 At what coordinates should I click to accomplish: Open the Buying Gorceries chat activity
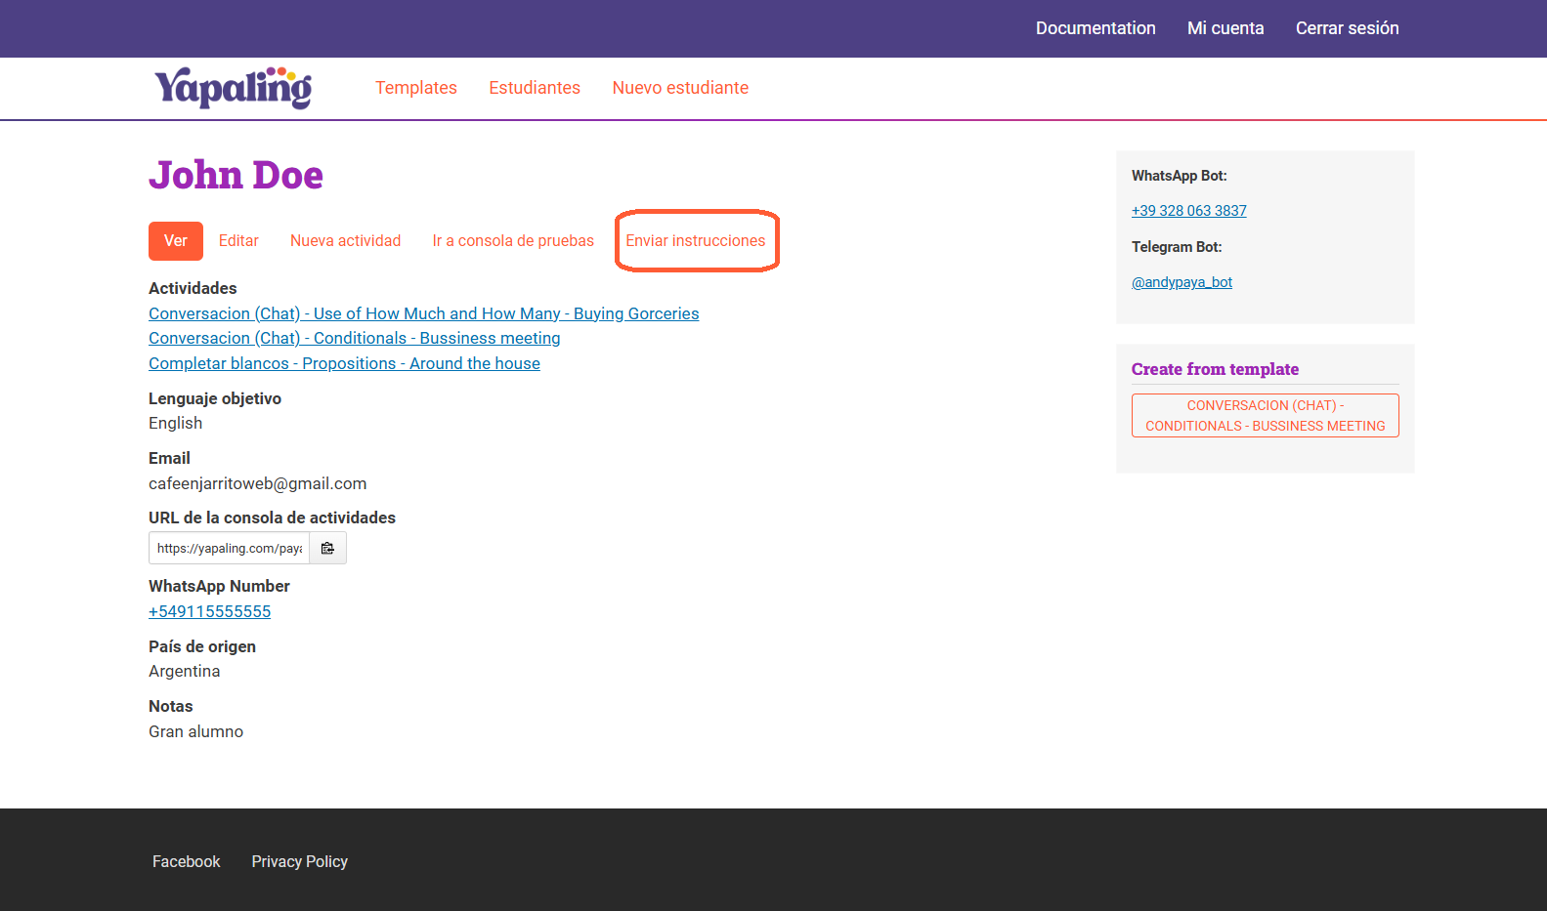423,313
